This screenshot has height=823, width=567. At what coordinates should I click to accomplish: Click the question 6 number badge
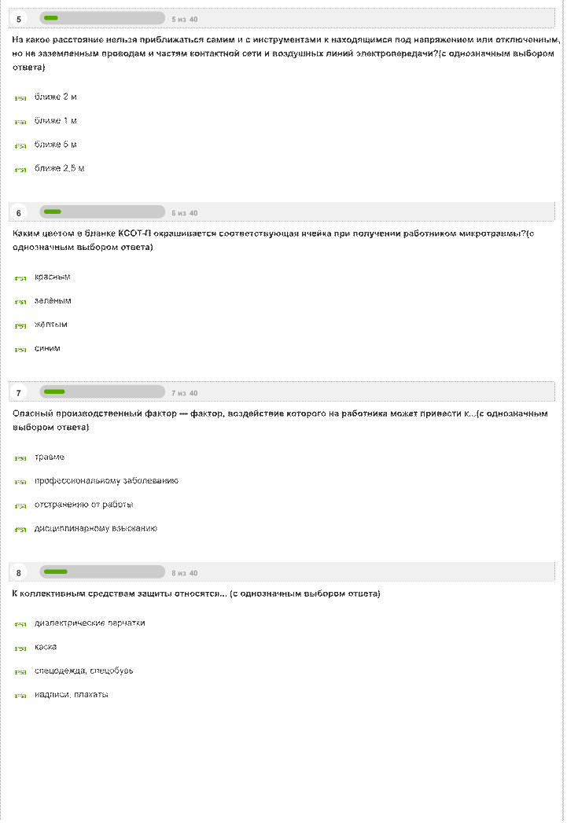[x=19, y=213]
